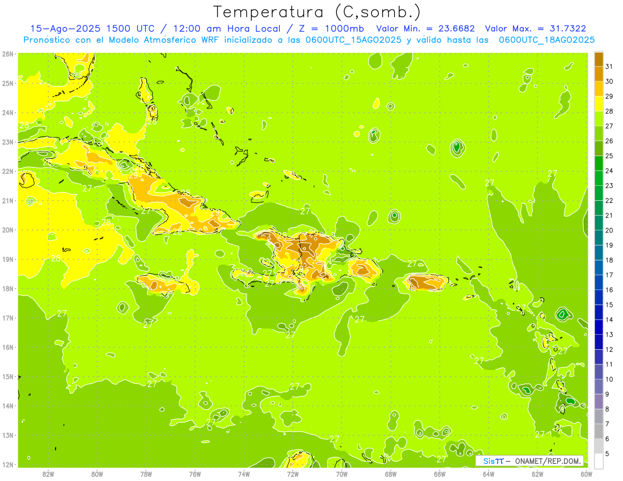
Task: Click the '82W' longitude axis label
Action: [48, 473]
